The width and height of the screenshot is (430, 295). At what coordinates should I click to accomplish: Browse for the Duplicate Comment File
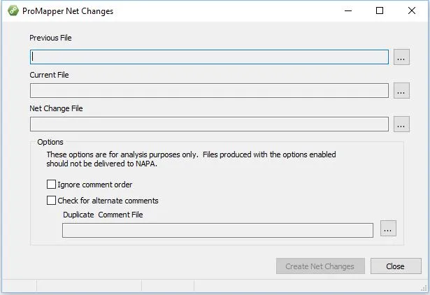[x=389, y=229]
